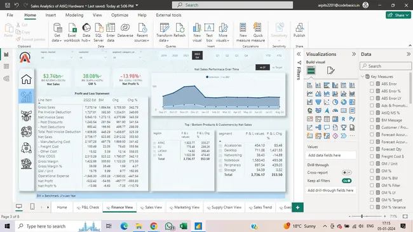Check the ABS Error measure
This screenshot has height=232, width=413.
(x=372, y=83)
